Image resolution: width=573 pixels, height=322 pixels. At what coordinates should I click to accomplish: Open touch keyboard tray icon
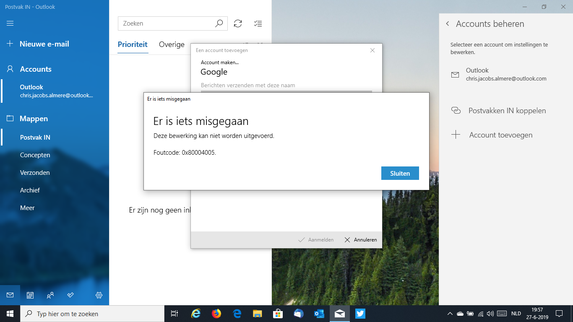(x=501, y=314)
